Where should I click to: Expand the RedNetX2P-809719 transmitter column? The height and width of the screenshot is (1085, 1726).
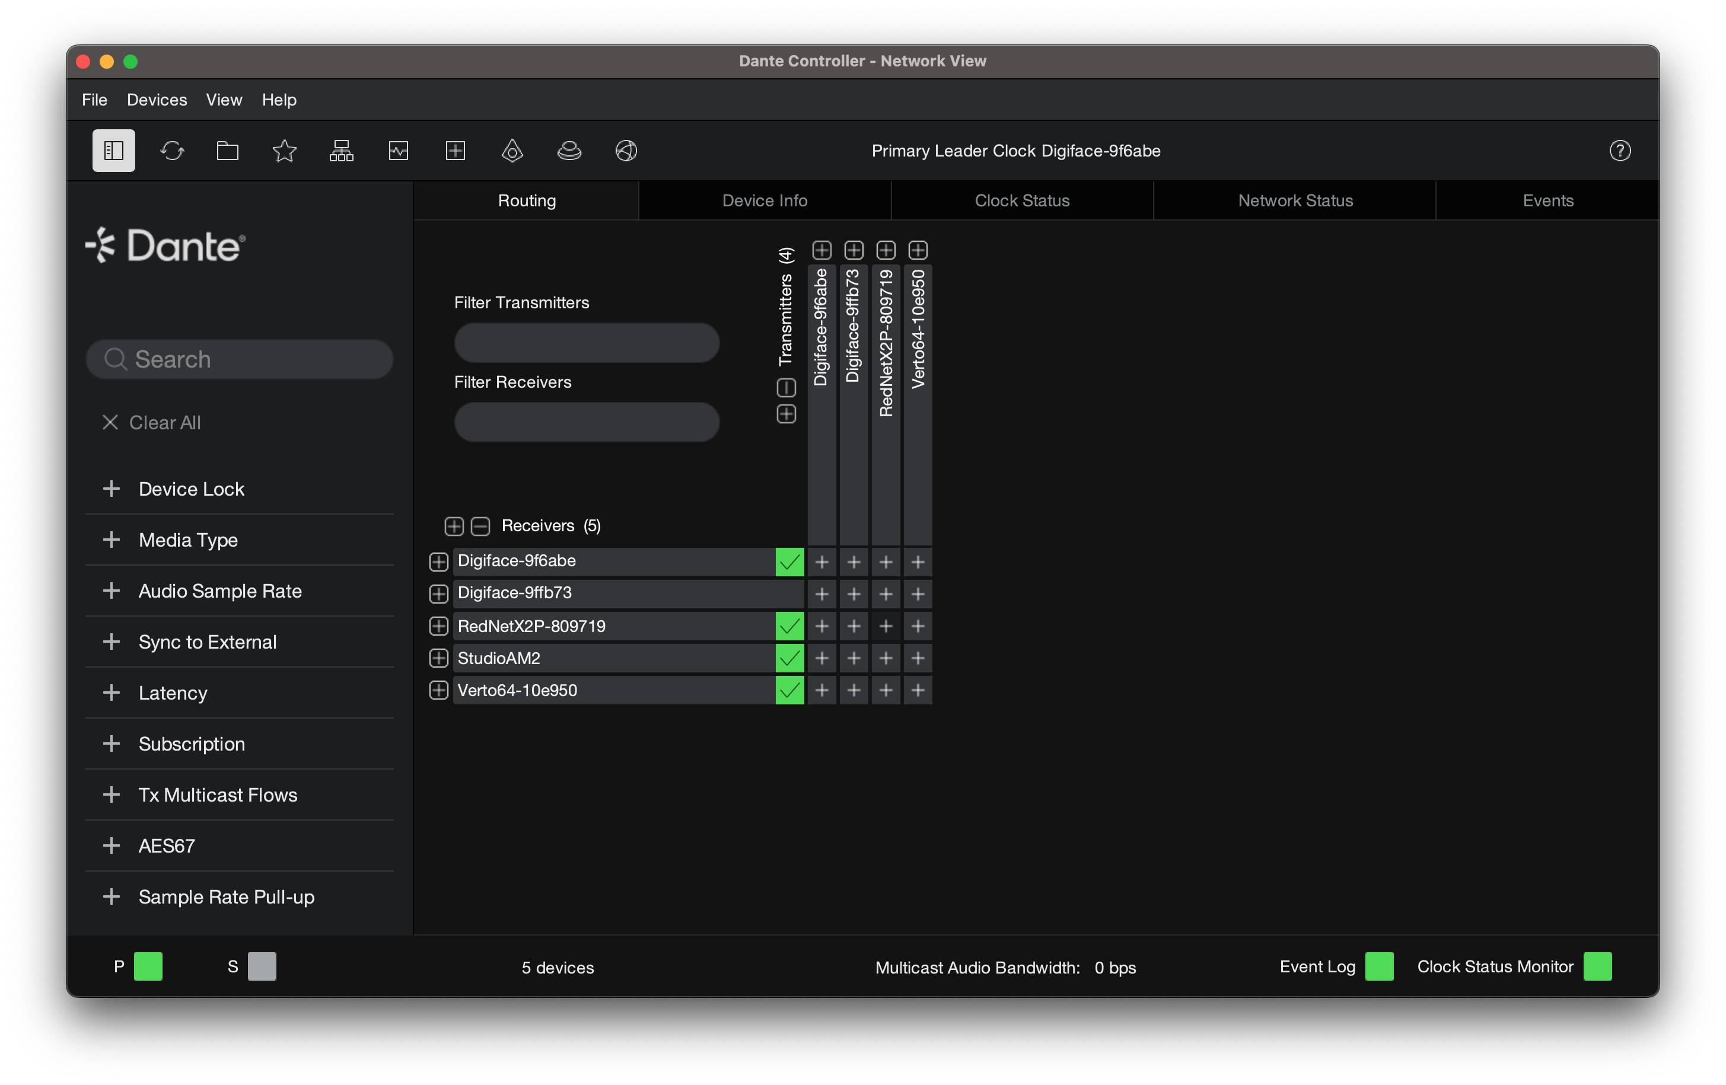point(886,250)
